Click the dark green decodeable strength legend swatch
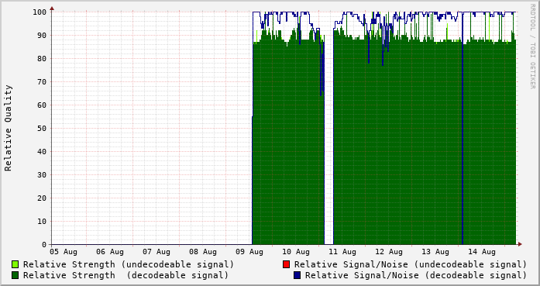Image resolution: width=540 pixels, height=286 pixels. pyautogui.click(x=15, y=275)
